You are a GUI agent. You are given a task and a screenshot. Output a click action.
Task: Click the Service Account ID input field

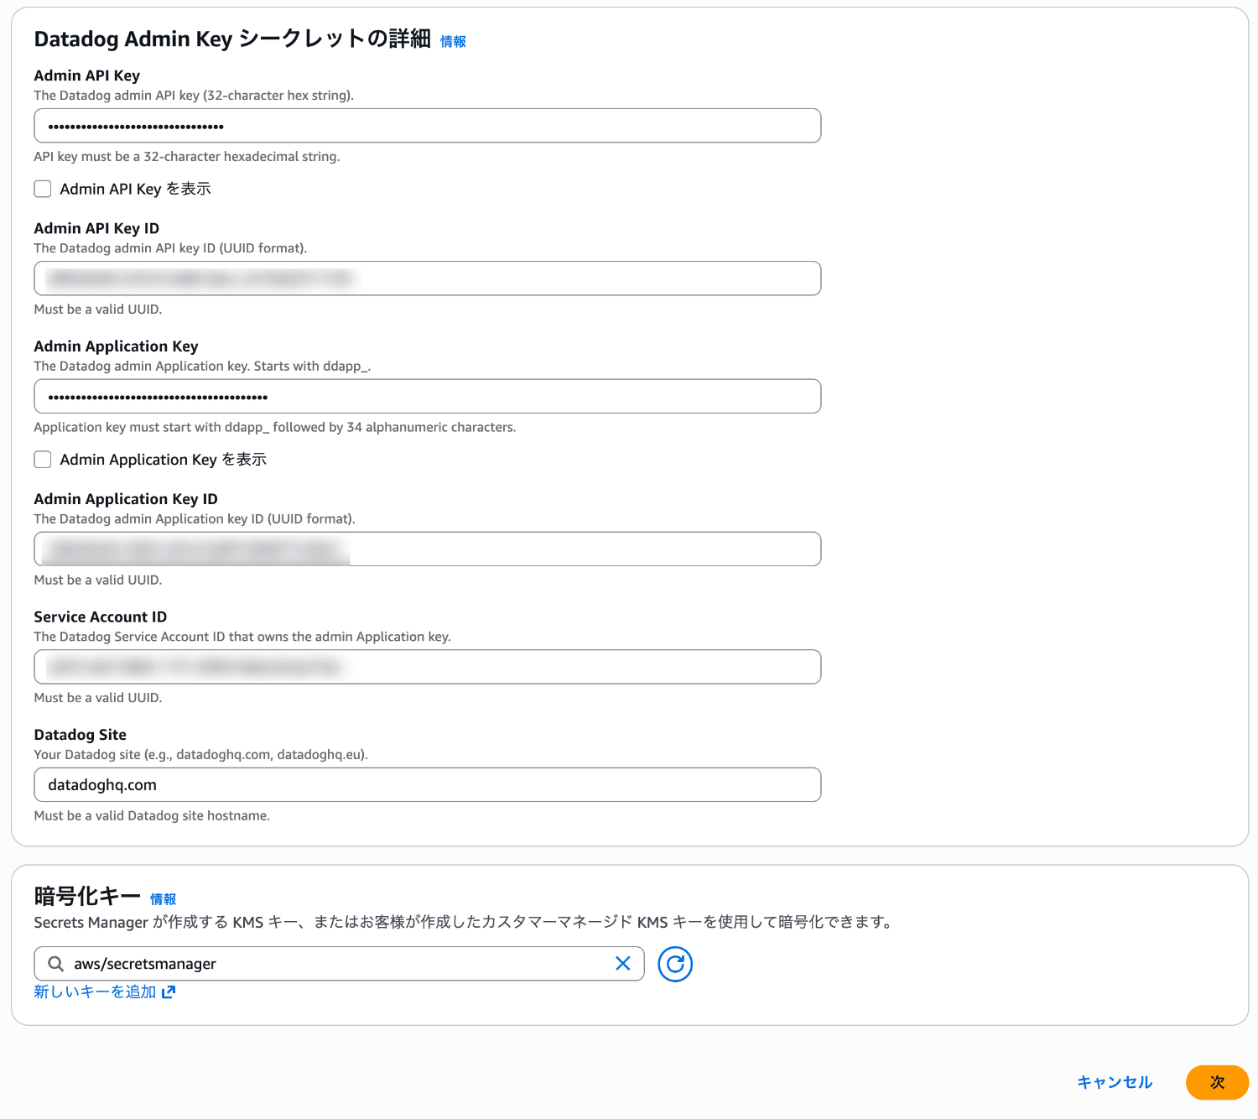click(428, 667)
